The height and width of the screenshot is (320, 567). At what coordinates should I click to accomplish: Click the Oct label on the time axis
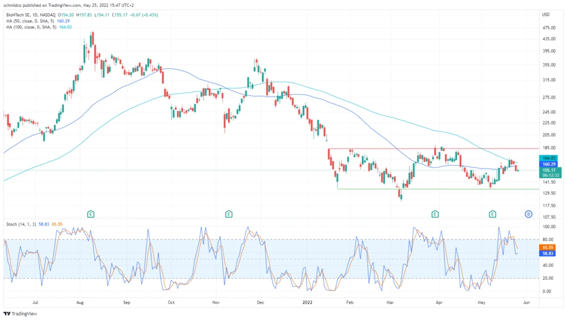click(x=171, y=302)
